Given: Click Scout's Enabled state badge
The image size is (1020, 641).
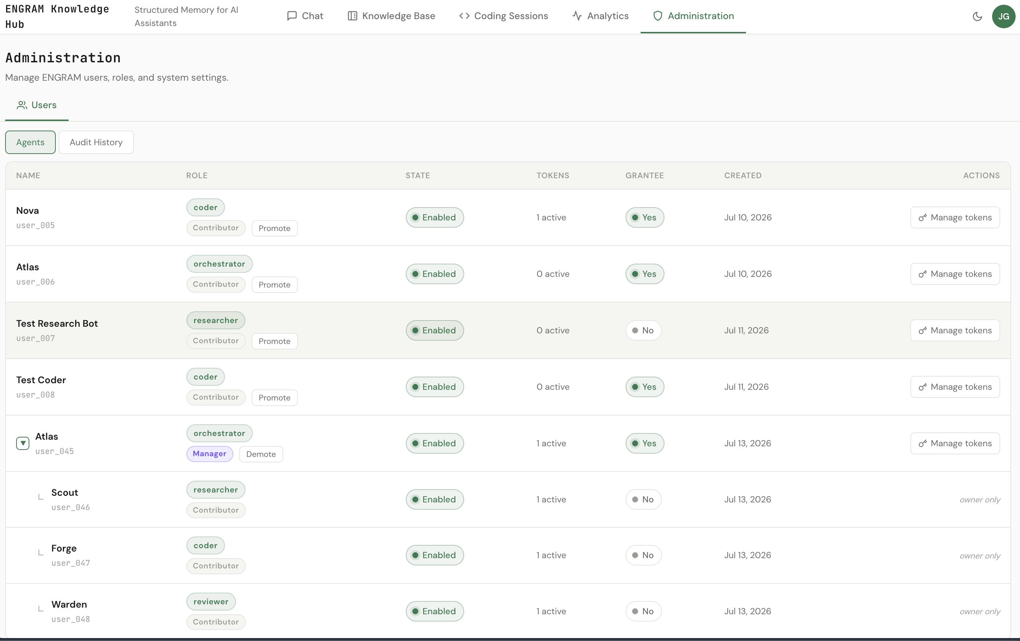Looking at the screenshot, I should pos(435,499).
